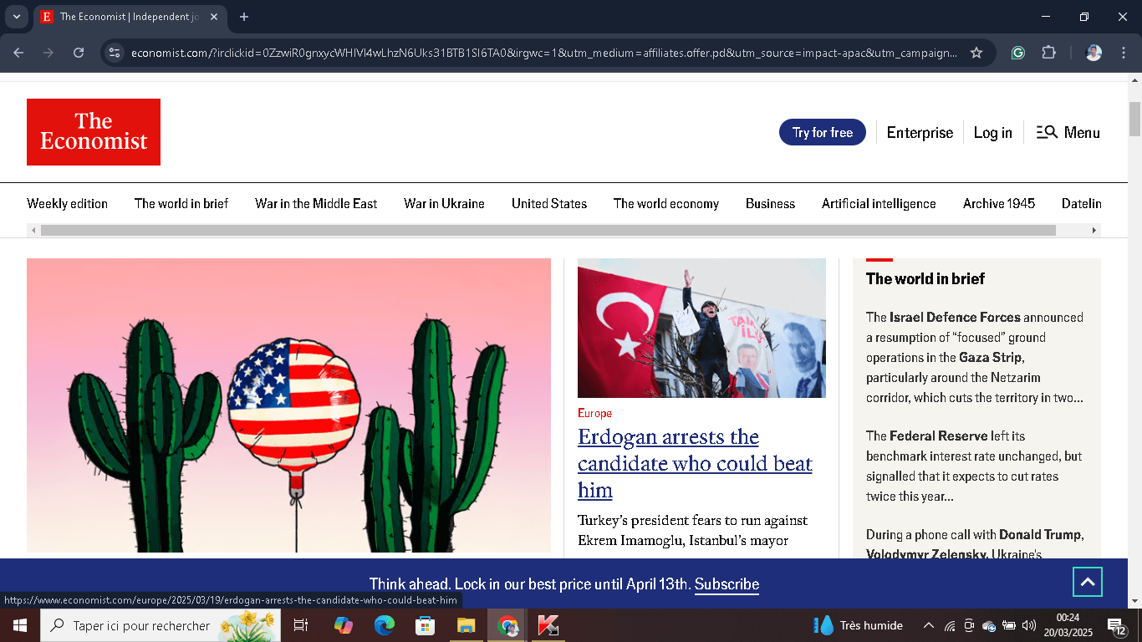Navigate back with the back arrow
Viewport: 1142px width, 642px height.
click(18, 52)
